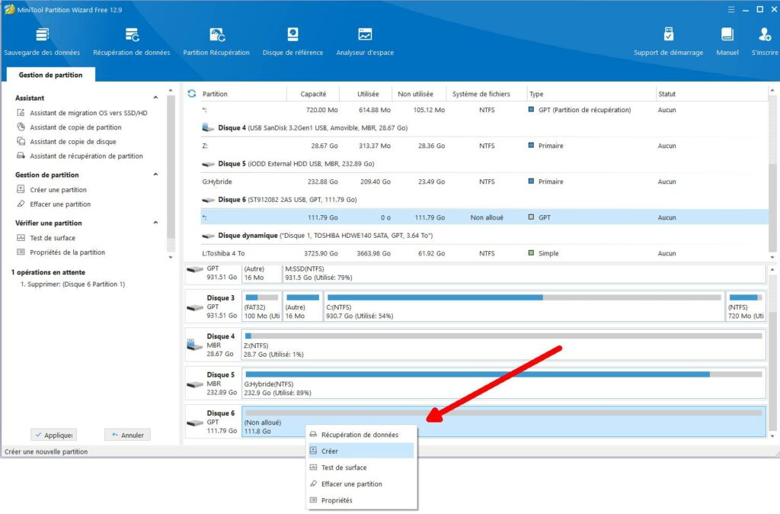The width and height of the screenshot is (780, 514).
Task: Launch Récupération de données tool
Action: (x=131, y=41)
